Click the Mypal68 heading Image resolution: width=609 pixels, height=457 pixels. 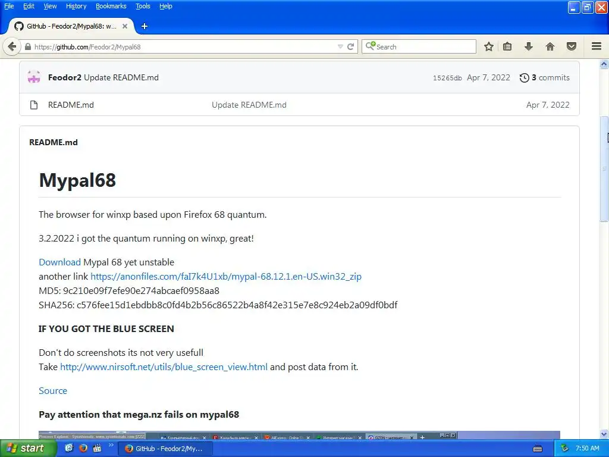(x=77, y=180)
